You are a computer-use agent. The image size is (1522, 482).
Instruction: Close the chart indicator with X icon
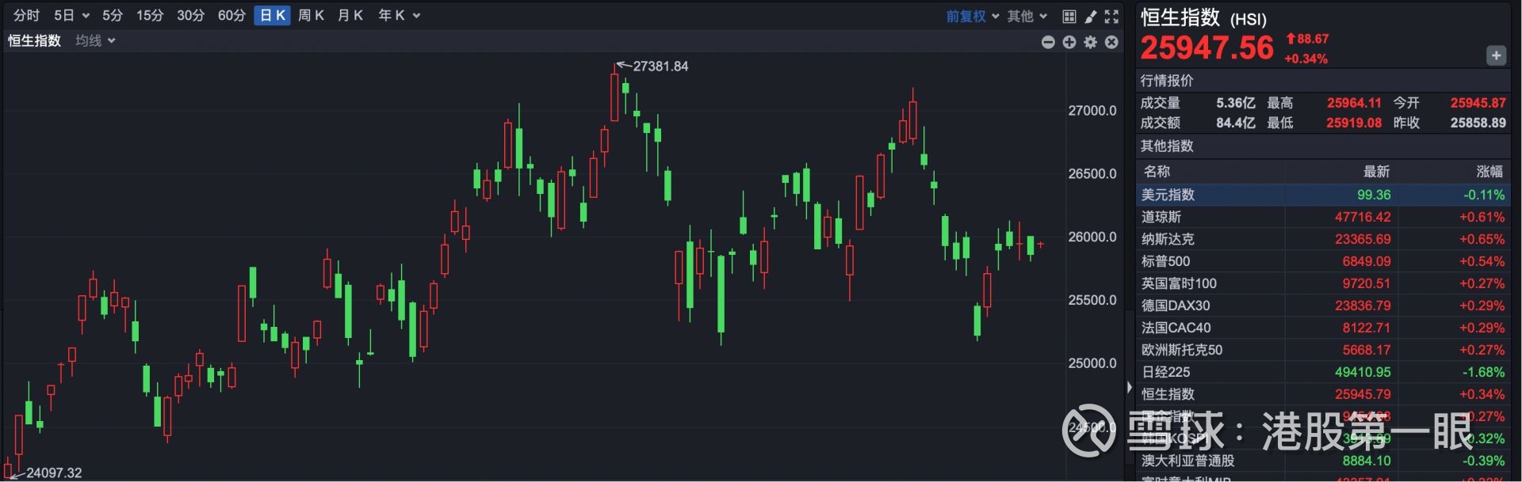pos(1112,42)
